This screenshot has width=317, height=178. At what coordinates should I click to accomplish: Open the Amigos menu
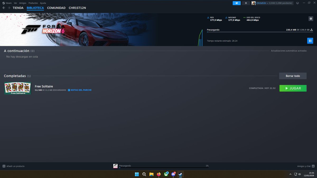point(23,3)
